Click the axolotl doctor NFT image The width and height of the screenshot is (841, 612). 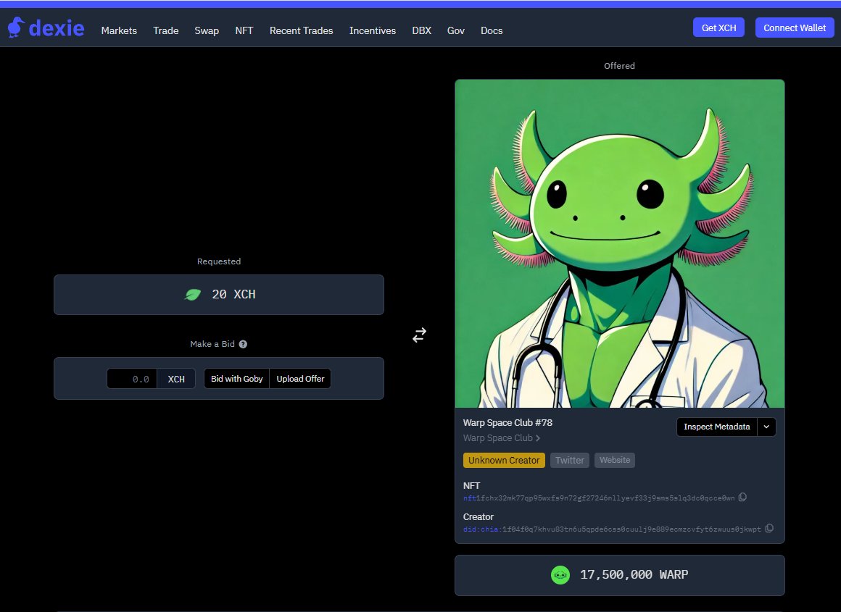point(619,244)
